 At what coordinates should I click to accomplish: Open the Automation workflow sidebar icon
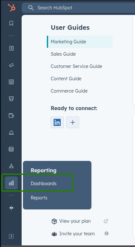click(x=11, y=166)
